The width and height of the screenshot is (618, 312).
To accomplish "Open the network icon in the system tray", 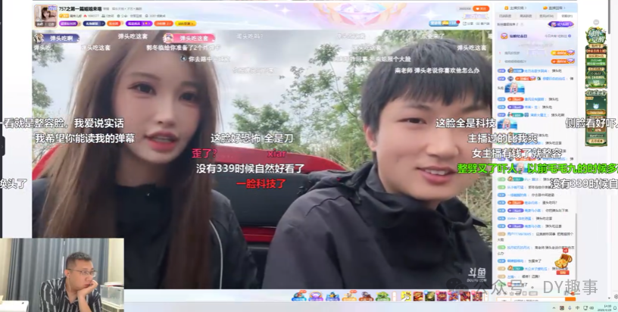I will 585,307.
